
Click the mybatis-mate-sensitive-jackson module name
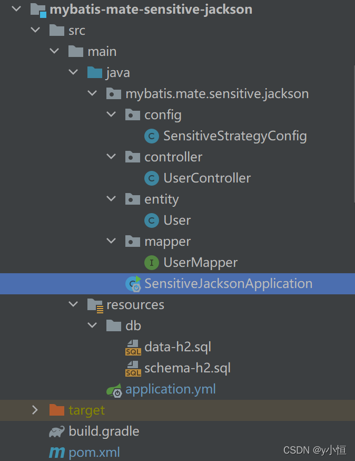pyautogui.click(x=151, y=9)
